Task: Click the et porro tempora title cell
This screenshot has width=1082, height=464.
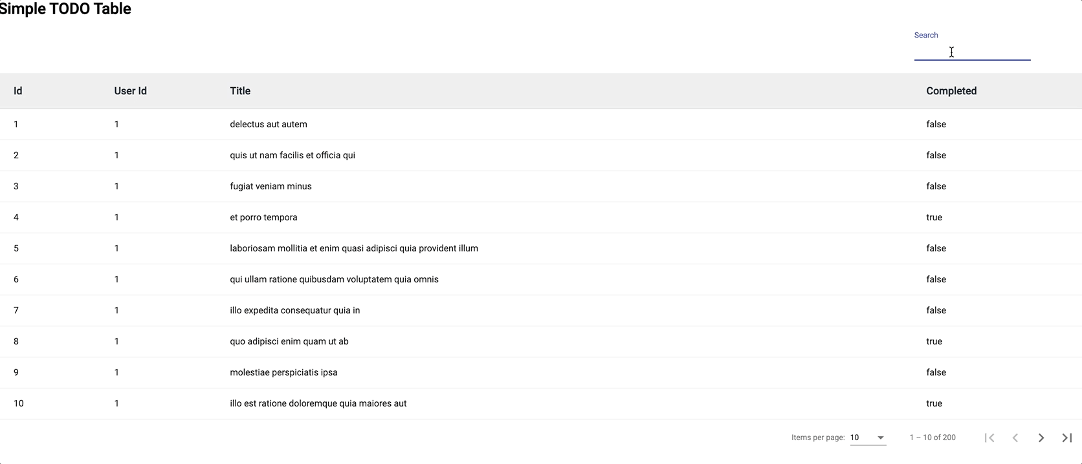Action: click(x=263, y=217)
